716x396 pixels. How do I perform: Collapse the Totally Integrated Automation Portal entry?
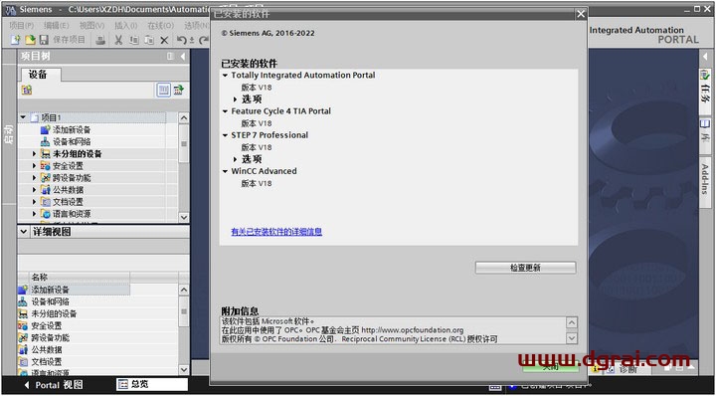pos(225,75)
